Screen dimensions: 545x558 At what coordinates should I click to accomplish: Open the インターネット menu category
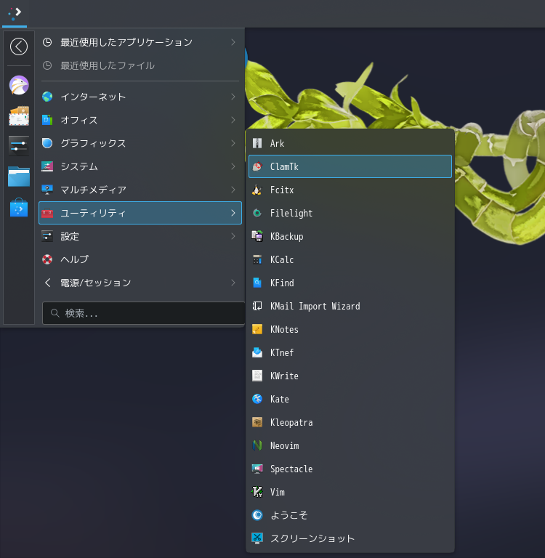(140, 97)
